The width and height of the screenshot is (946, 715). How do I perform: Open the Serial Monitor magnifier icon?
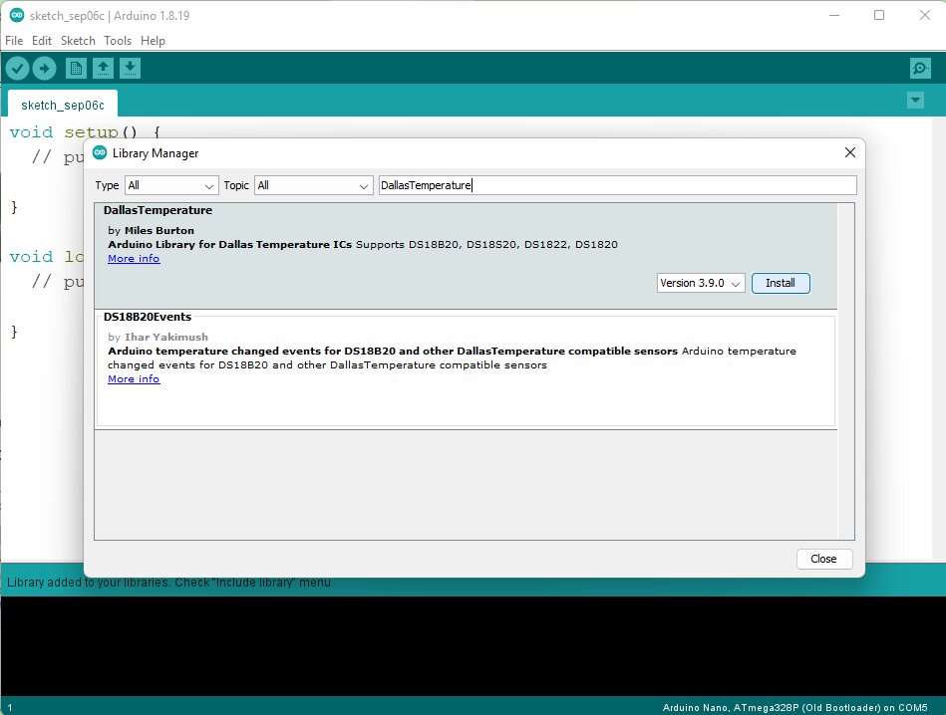click(920, 68)
